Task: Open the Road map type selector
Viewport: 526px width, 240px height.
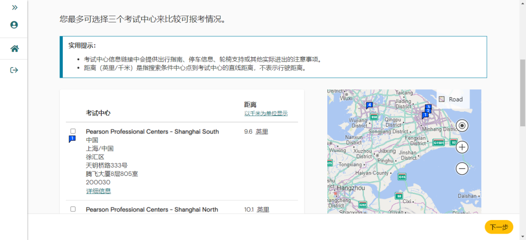Action: pos(453,99)
